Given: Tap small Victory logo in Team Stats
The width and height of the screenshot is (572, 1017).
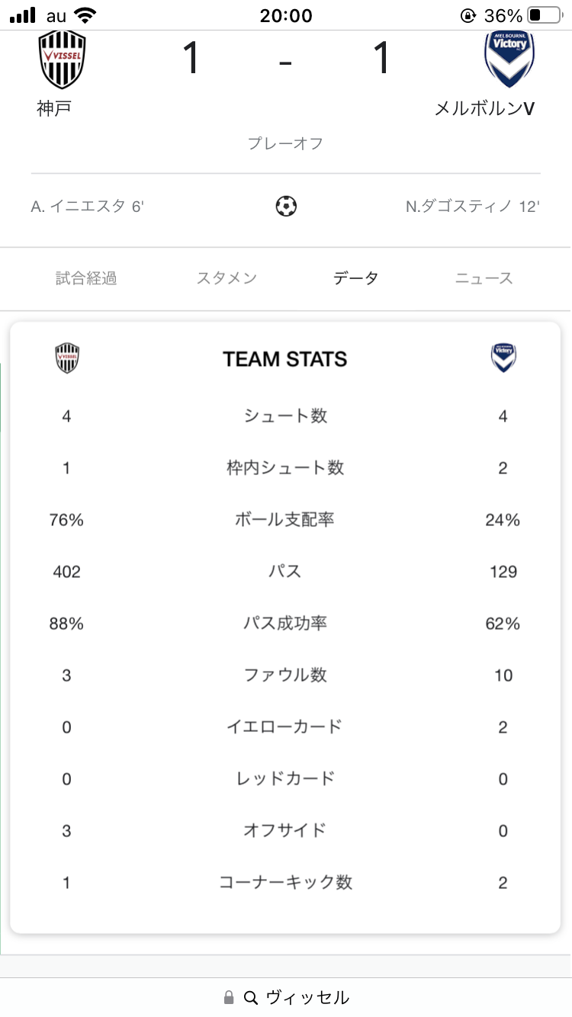Looking at the screenshot, I should click(503, 358).
